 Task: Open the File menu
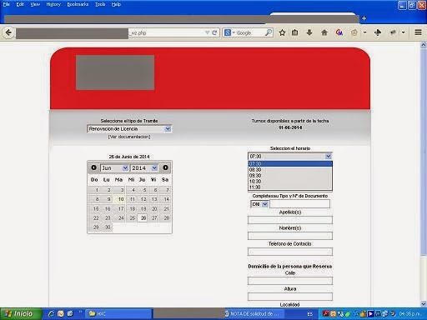6,4
